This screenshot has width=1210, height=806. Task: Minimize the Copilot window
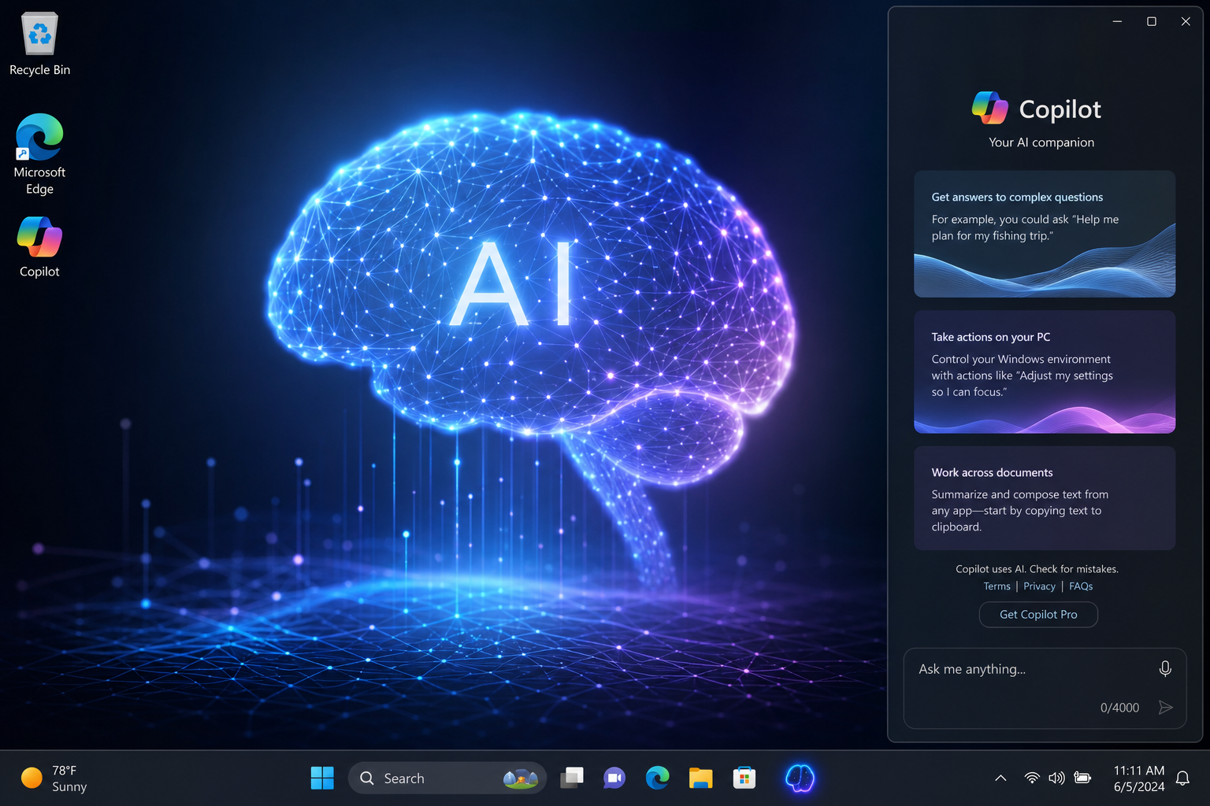1117,21
